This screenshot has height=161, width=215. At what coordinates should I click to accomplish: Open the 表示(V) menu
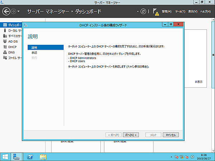pos(193,11)
